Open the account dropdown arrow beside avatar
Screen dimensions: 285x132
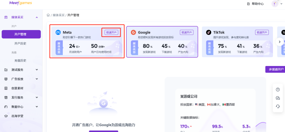pyautogui.click(x=281, y=4)
